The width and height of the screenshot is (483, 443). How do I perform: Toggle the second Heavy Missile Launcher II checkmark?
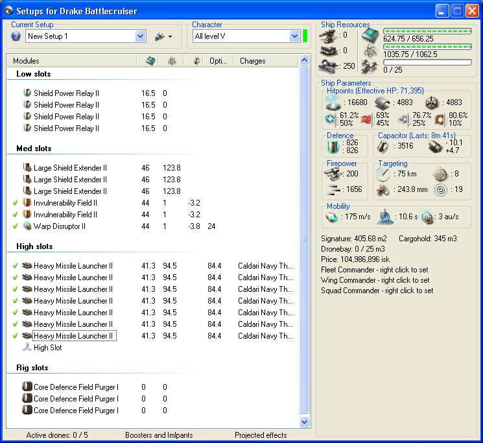point(15,277)
